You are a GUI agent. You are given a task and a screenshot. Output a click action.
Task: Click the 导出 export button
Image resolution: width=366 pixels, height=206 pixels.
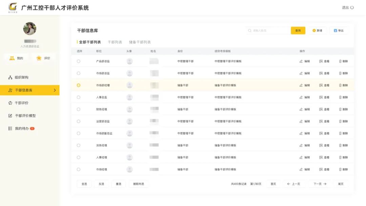[x=339, y=30]
